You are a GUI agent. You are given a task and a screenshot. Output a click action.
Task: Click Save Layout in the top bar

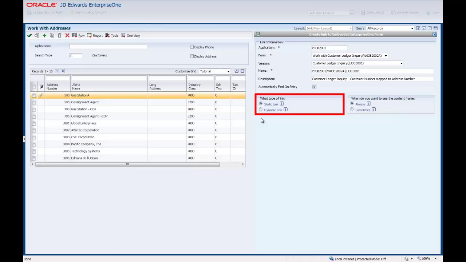(x=372, y=12)
